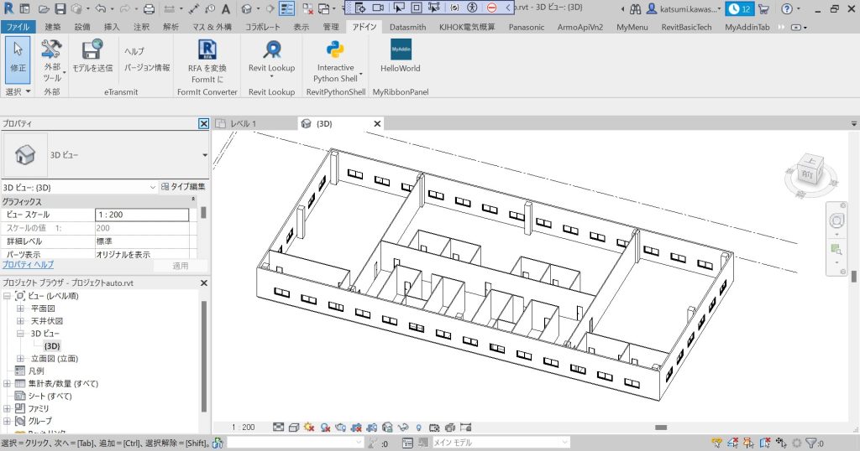Toggle reveal hidden elements lightbulb
The width and height of the screenshot is (860, 451).
click(417, 427)
